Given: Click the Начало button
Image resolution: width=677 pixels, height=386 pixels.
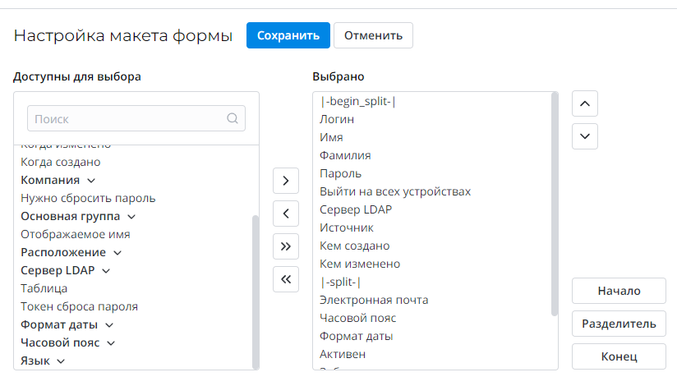Looking at the screenshot, I should [619, 291].
